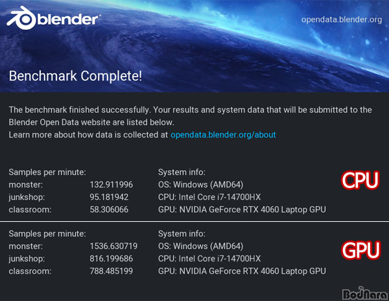
Task: Open the opendata.blender.org/about link
Action: (223, 135)
